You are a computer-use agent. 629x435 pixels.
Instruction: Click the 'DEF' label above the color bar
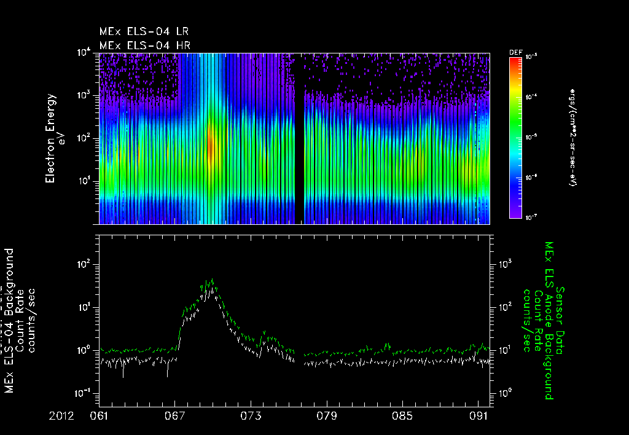pos(515,53)
